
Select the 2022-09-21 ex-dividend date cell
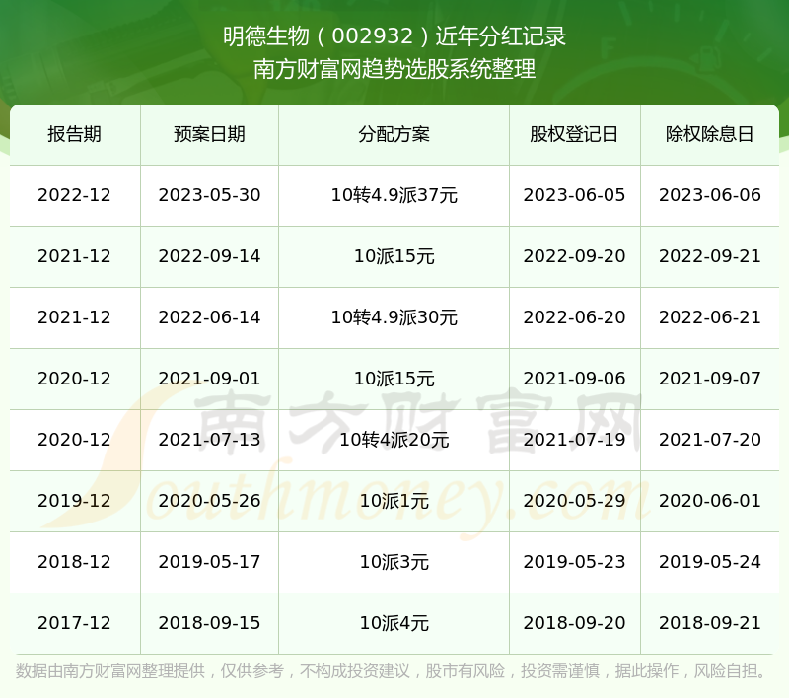point(709,256)
